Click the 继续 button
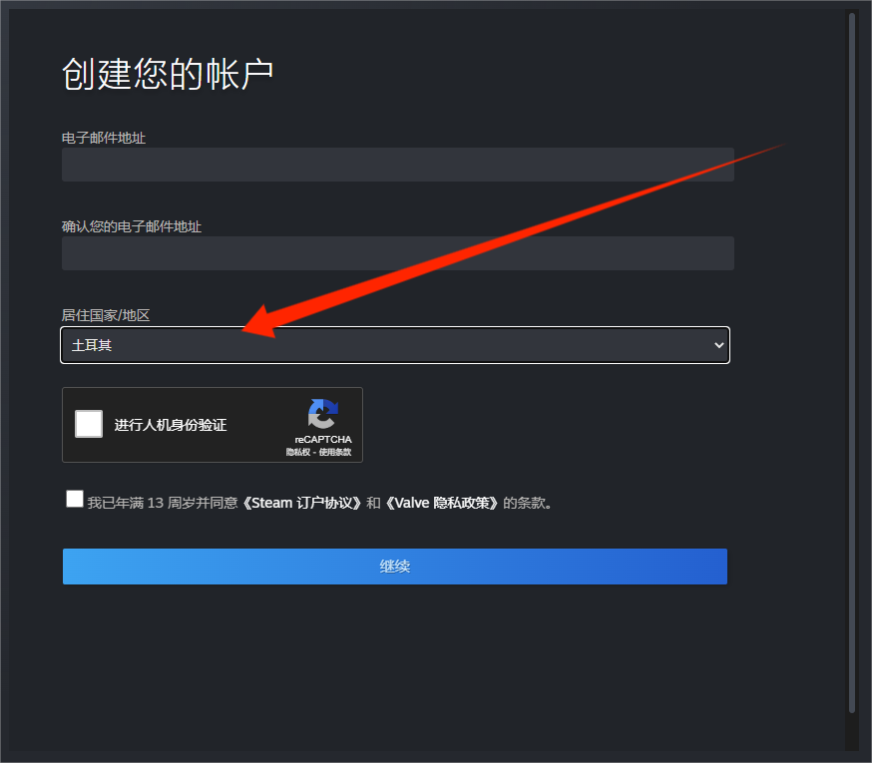Viewport: 872px width, 763px height. coord(395,567)
